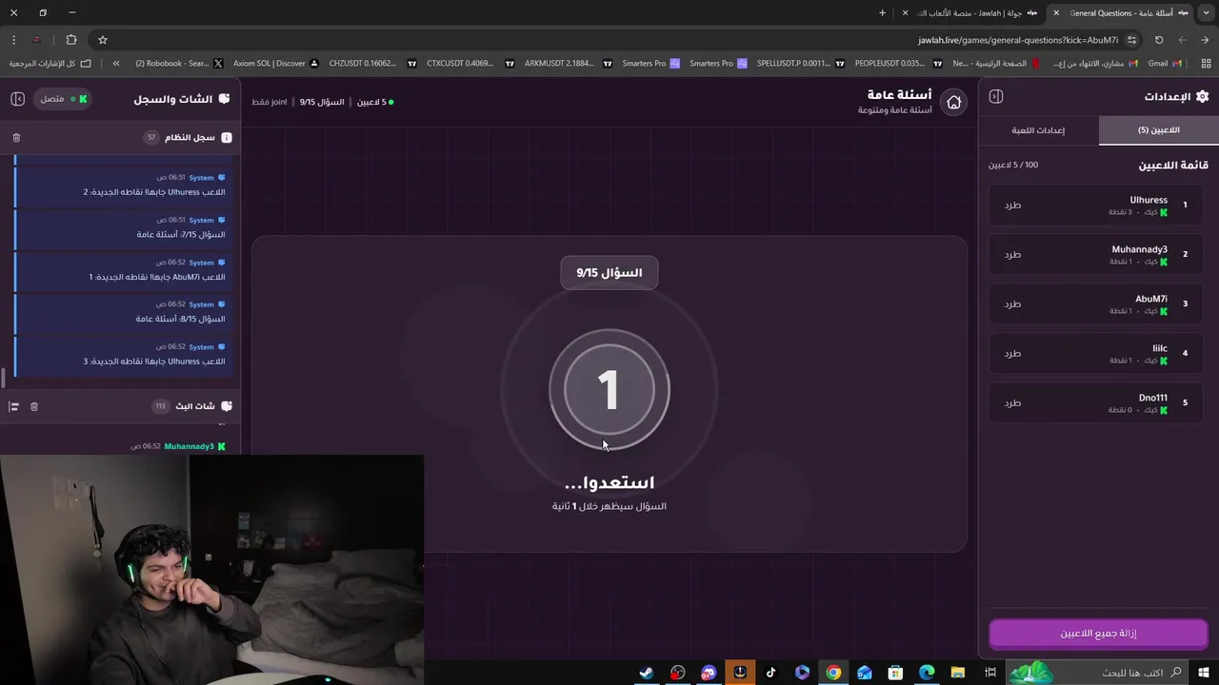Open the Chrome three-dot menu

(13, 40)
